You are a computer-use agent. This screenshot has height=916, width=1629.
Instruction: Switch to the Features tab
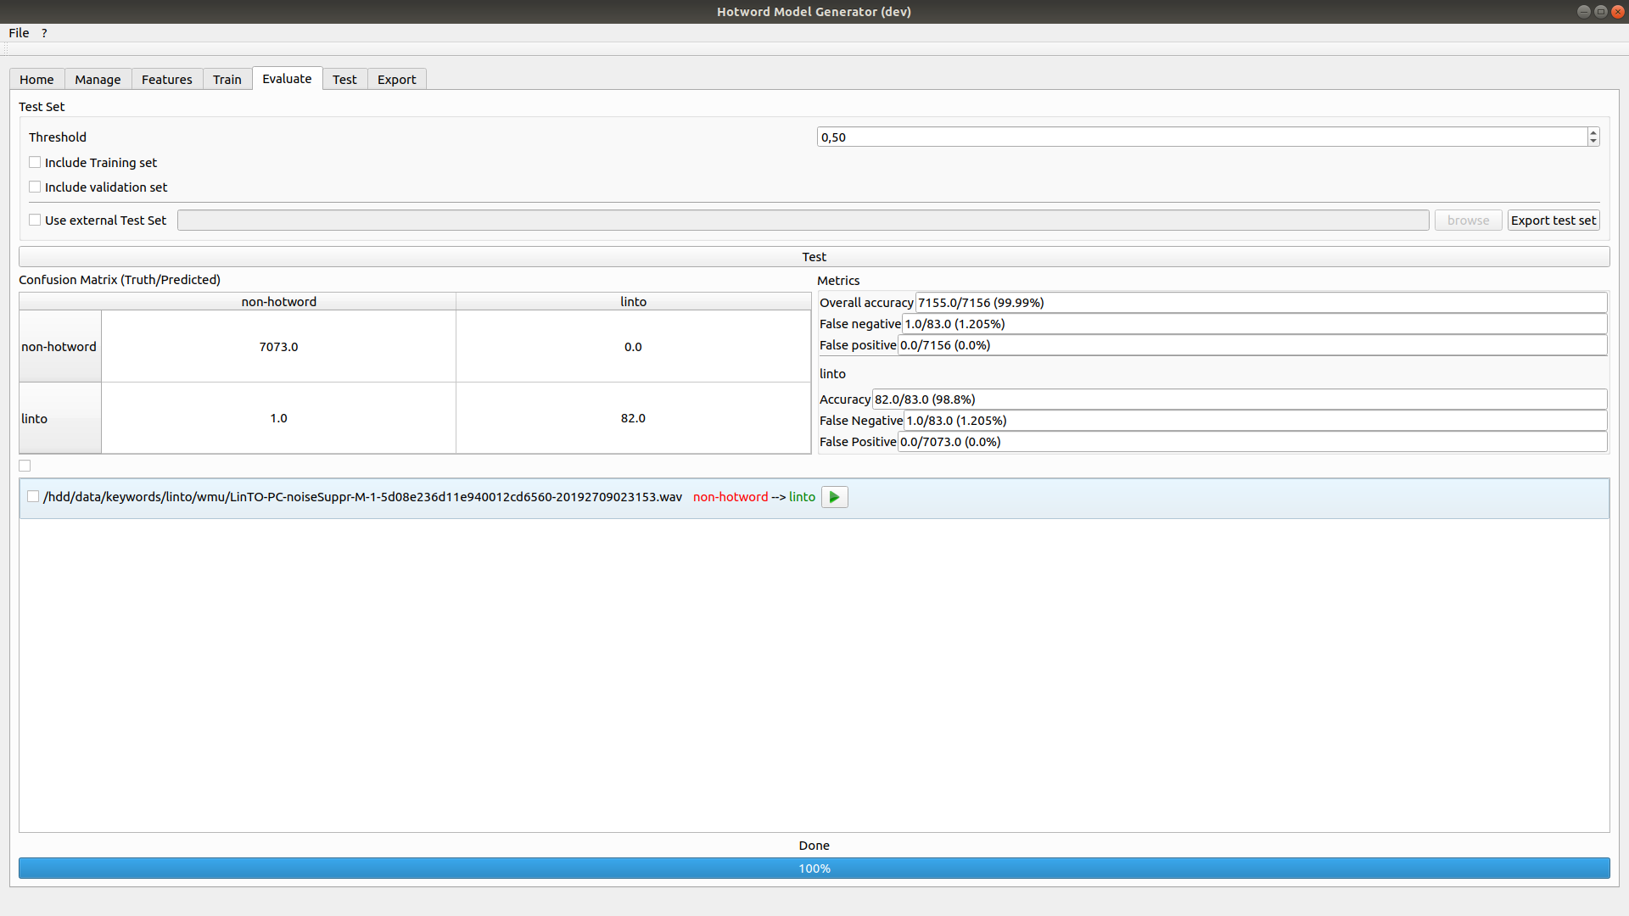[x=165, y=78]
